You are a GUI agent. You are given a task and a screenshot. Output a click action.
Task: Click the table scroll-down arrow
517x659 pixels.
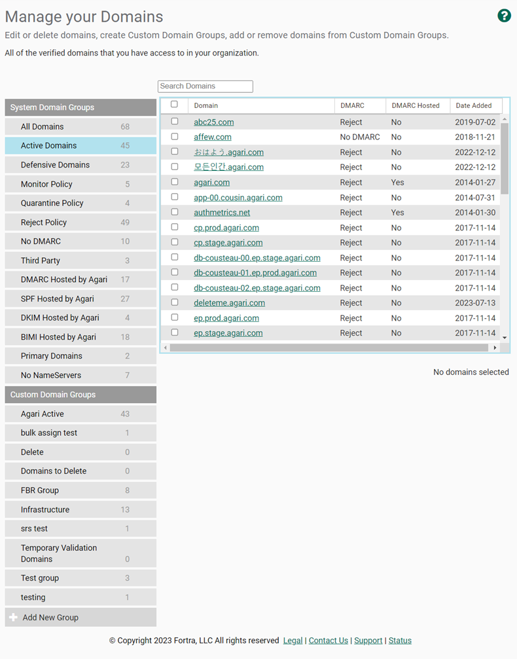(505, 338)
